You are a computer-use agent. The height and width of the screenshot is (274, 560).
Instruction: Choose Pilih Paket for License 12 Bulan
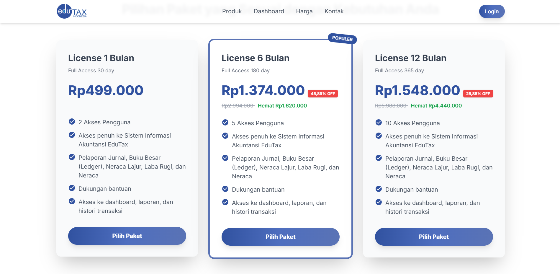(434, 237)
